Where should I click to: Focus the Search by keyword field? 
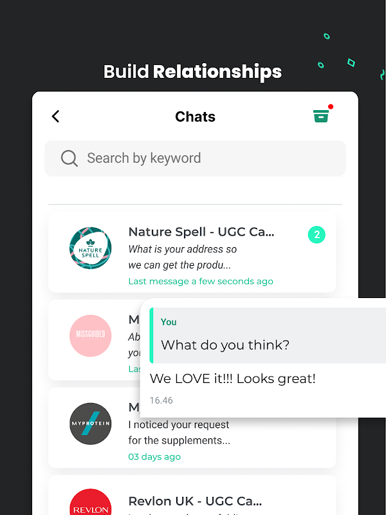196,158
